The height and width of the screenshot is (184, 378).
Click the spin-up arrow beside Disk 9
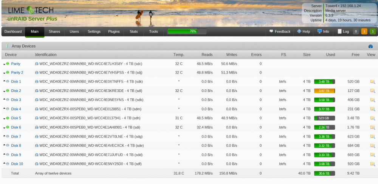4,154
